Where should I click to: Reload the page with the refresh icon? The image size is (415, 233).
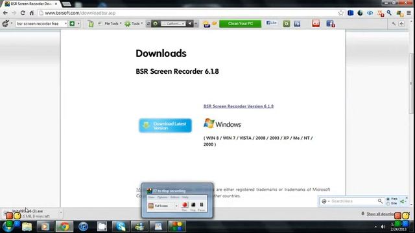point(23,13)
